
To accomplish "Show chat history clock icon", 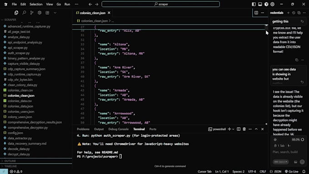I will (294, 13).
